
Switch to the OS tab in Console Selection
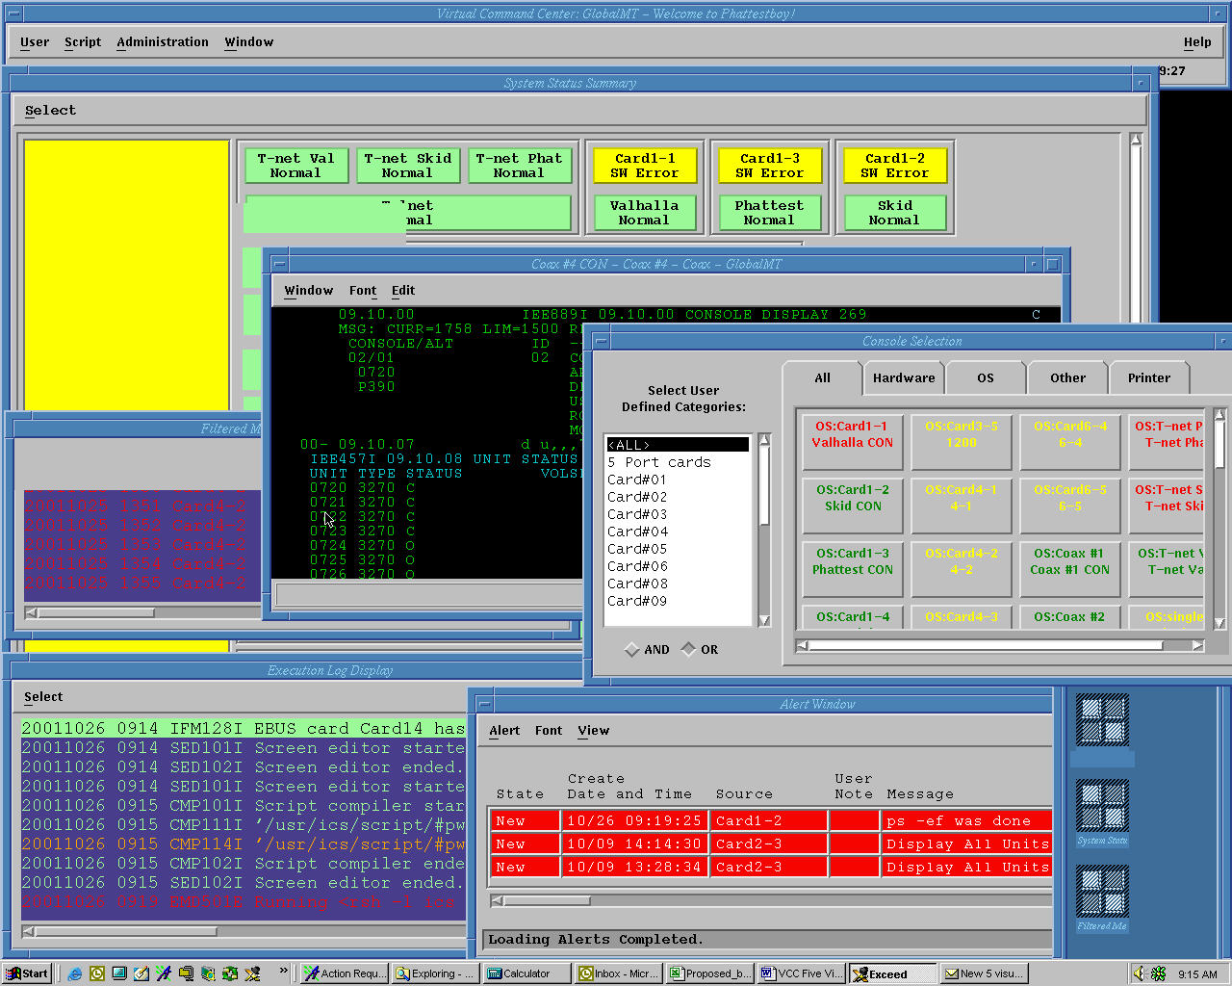[986, 377]
